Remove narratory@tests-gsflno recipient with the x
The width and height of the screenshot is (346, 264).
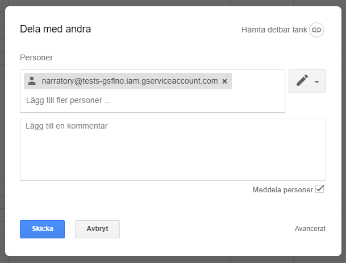coord(225,81)
